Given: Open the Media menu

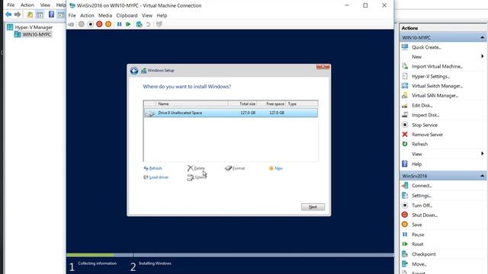Looking at the screenshot, I should 105,15.
